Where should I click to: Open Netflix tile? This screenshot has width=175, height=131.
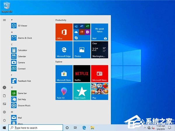pos(82,73)
